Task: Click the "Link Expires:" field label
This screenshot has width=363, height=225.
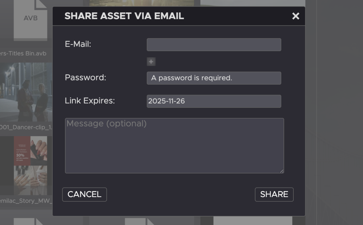Action: (x=90, y=101)
